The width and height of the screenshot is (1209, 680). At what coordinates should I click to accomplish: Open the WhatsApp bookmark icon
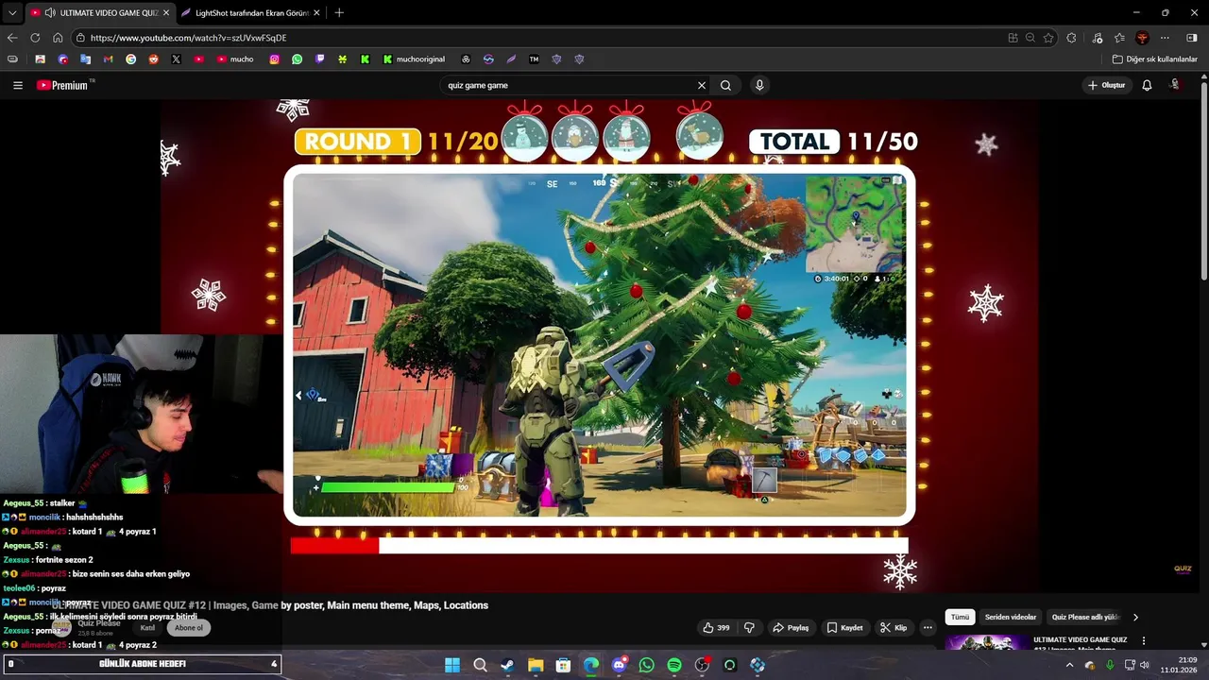297,59
